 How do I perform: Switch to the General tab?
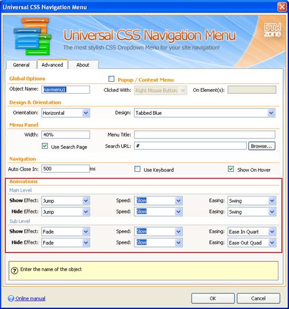coord(21,65)
